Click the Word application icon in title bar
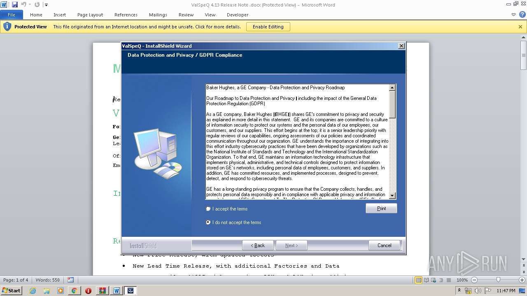The image size is (527, 296). tap(4, 5)
